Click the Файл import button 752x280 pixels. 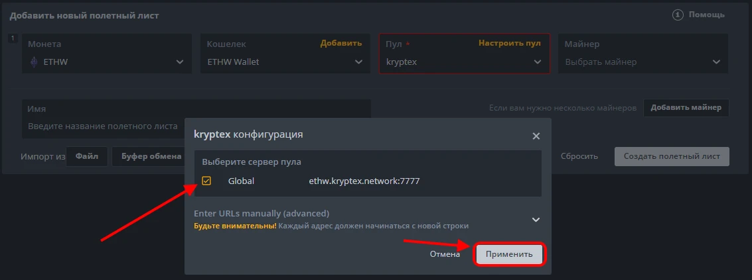pyautogui.click(x=87, y=157)
